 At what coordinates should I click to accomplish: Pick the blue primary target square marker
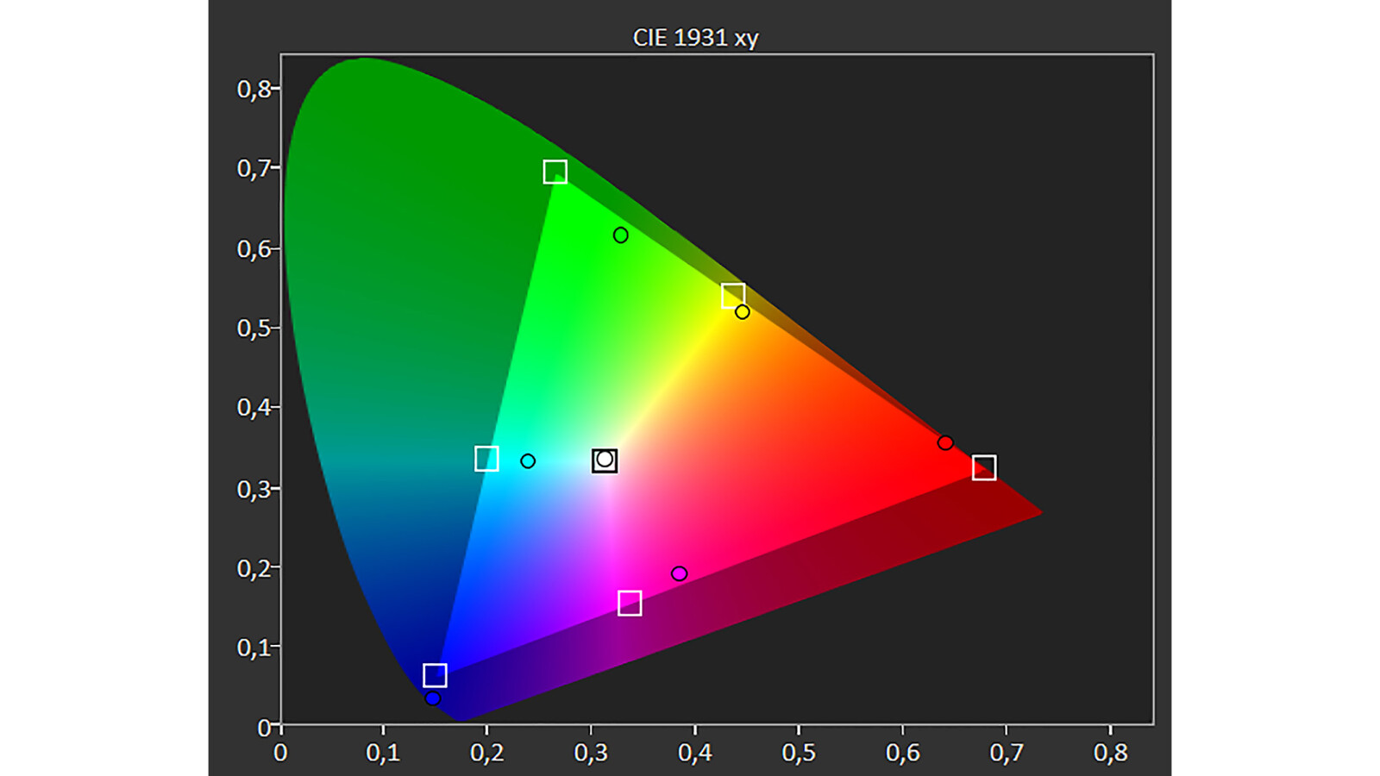pos(435,675)
